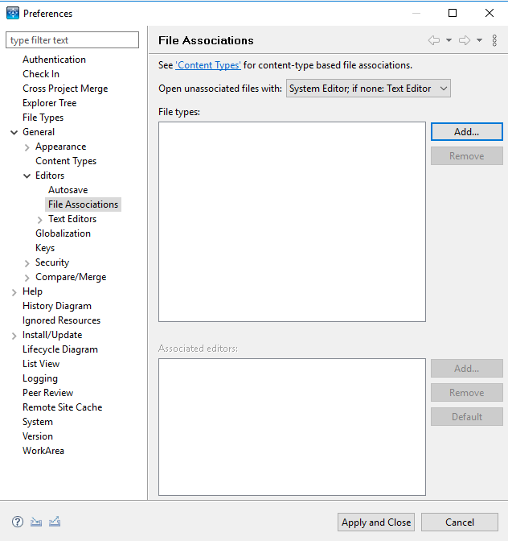Click Add... next to Associated editors list
508x541 pixels.
(467, 368)
